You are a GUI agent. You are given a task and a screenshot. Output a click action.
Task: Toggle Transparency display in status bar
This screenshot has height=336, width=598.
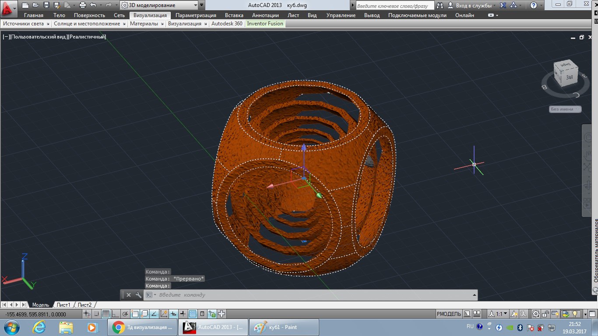coord(192,314)
